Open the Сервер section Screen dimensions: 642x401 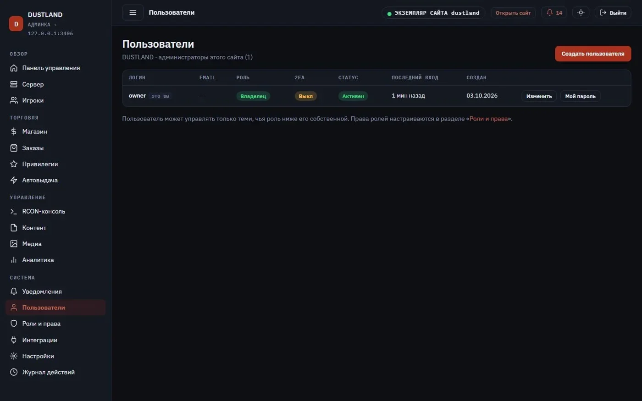[55, 84]
